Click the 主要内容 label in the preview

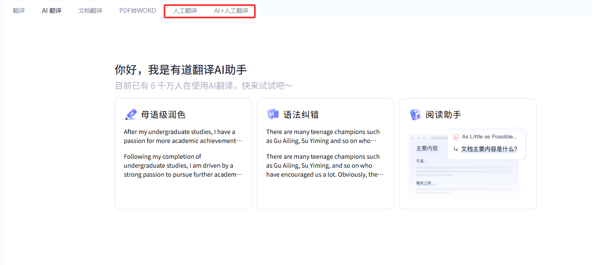tap(427, 149)
